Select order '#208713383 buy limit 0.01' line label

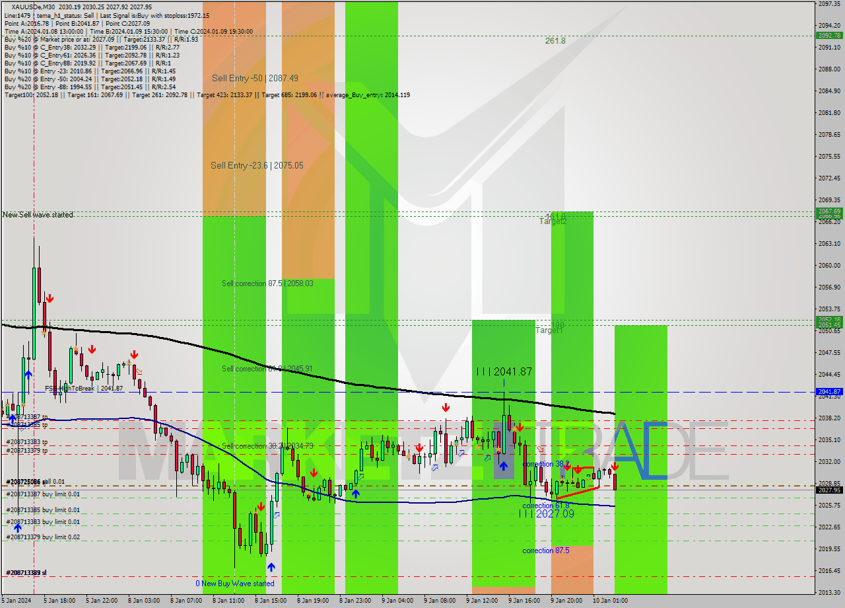43,522
